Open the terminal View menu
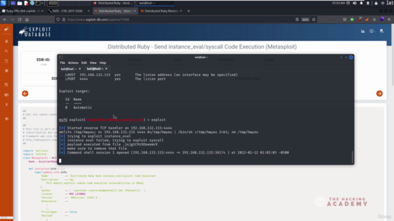The image size is (394, 221). tap(93, 63)
